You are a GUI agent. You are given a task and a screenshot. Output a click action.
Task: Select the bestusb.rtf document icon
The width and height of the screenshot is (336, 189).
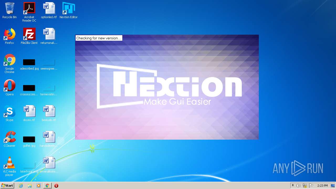(49, 113)
